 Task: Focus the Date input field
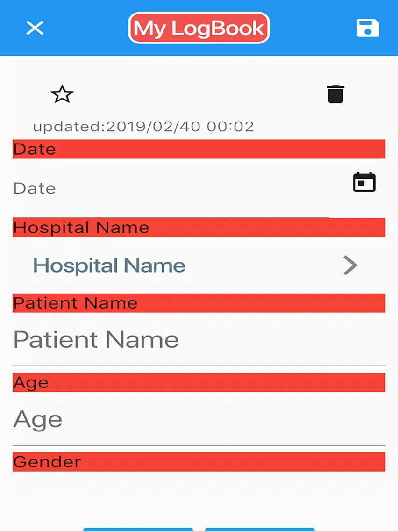pyautogui.click(x=168, y=188)
